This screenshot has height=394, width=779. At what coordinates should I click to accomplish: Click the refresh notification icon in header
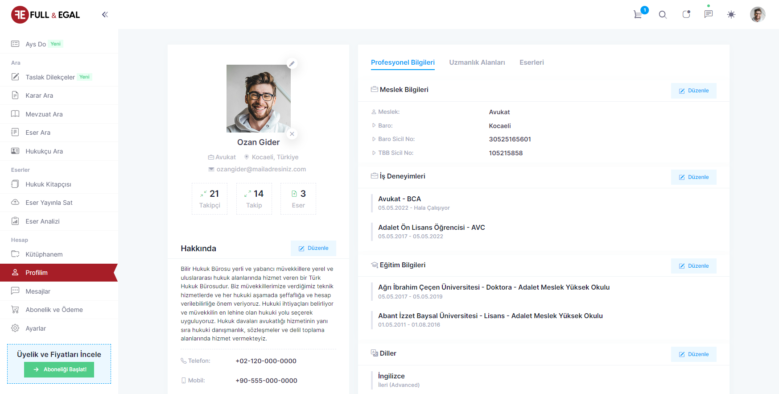click(x=686, y=14)
